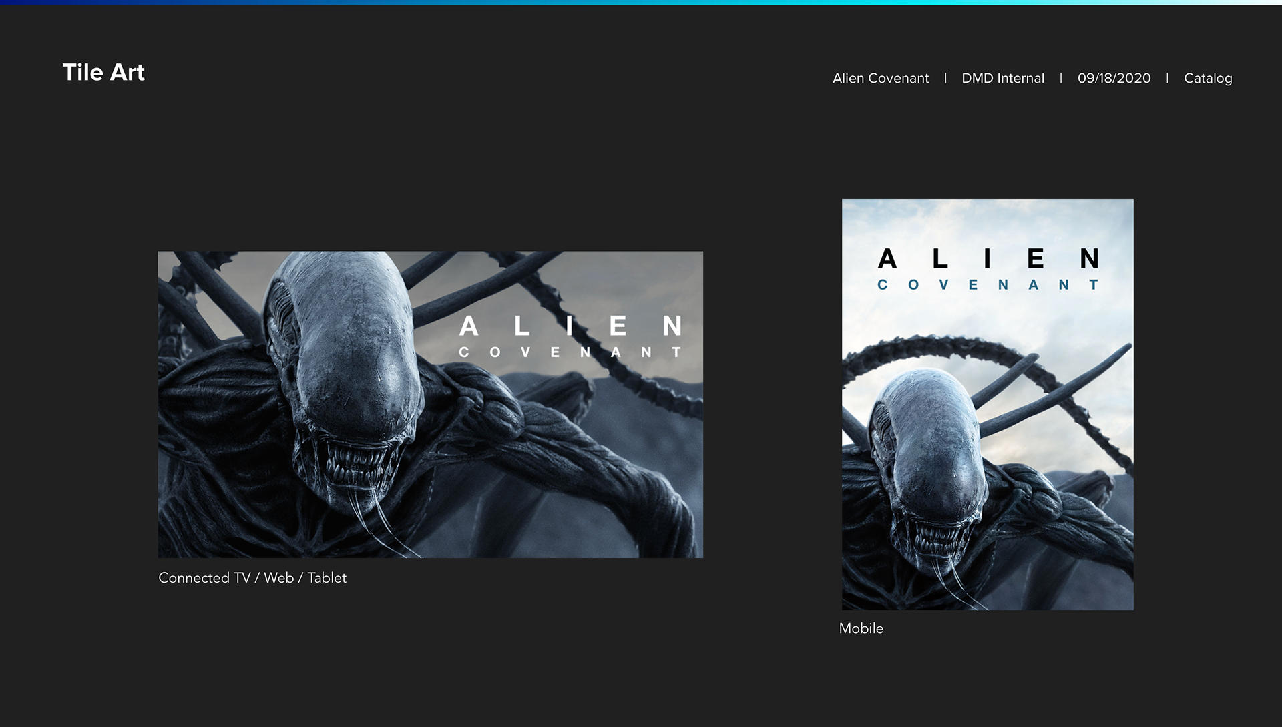
Task: Click the gradient bar at top edge
Action: (x=641, y=2)
